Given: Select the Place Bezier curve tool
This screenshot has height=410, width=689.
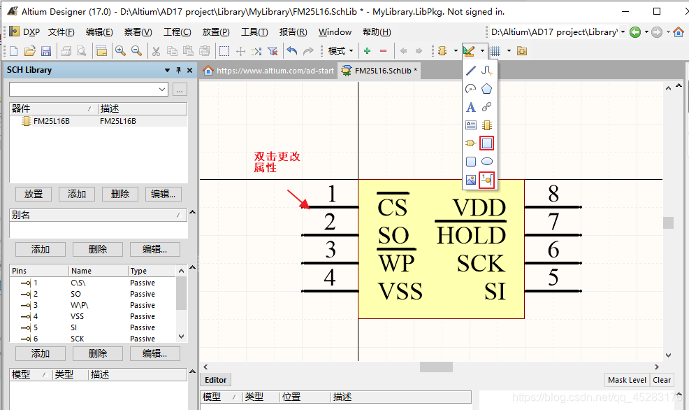Looking at the screenshot, I should point(487,70).
